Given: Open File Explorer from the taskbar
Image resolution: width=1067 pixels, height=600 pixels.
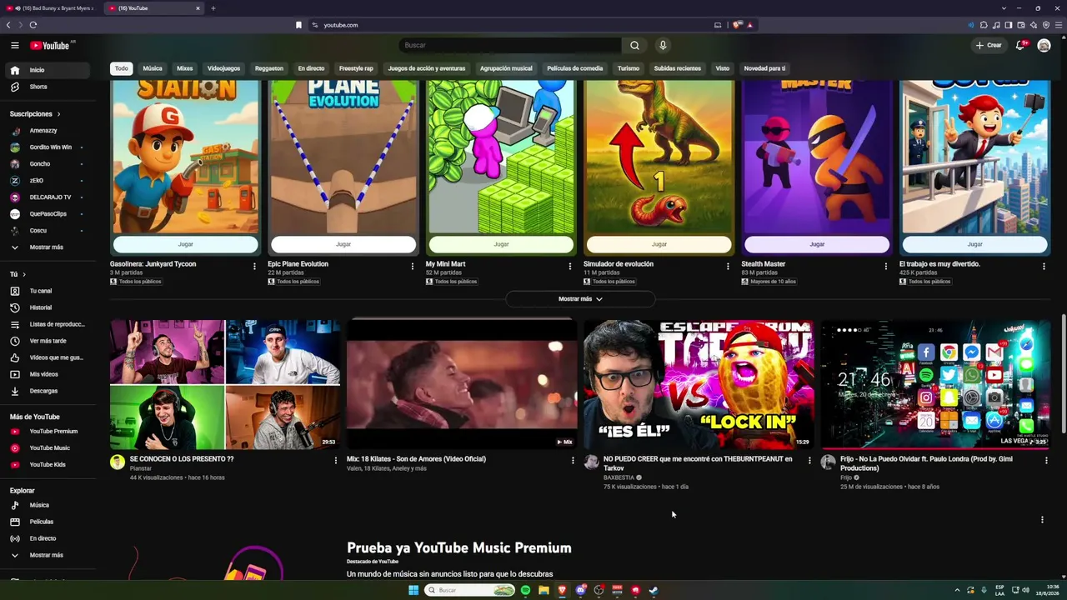Looking at the screenshot, I should (544, 590).
